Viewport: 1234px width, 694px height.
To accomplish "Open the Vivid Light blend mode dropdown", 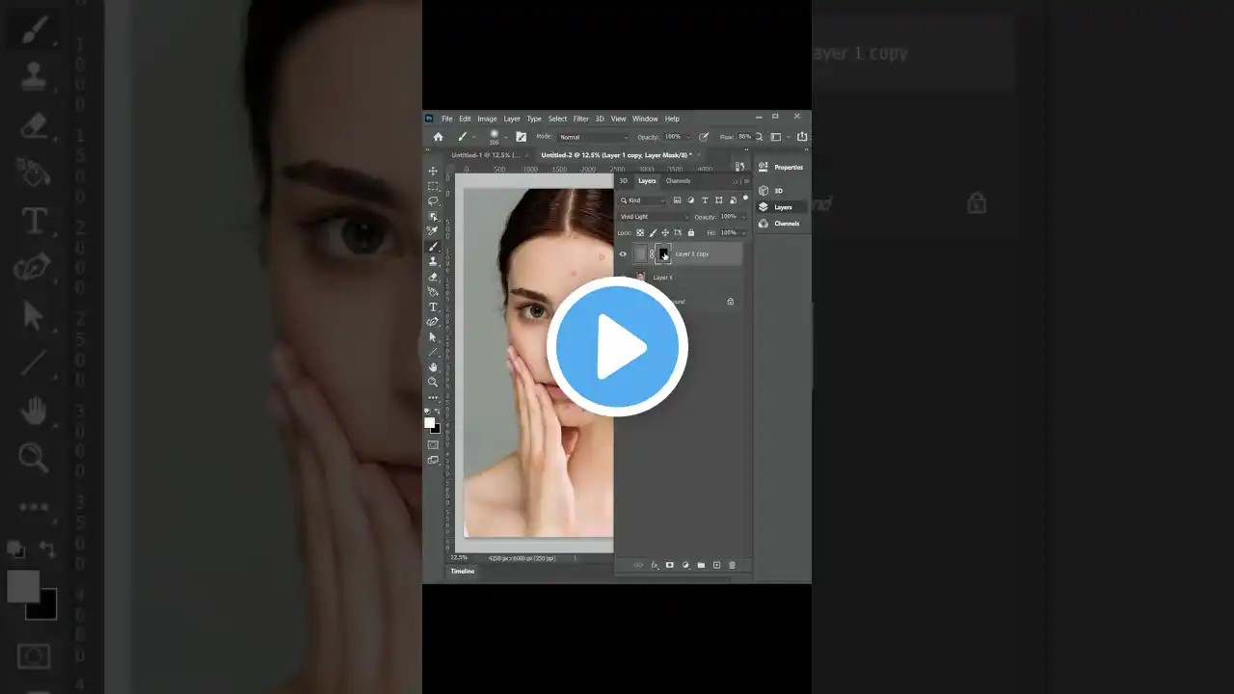I will point(649,217).
